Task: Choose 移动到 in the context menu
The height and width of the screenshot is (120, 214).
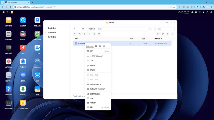Action: click(x=98, y=70)
